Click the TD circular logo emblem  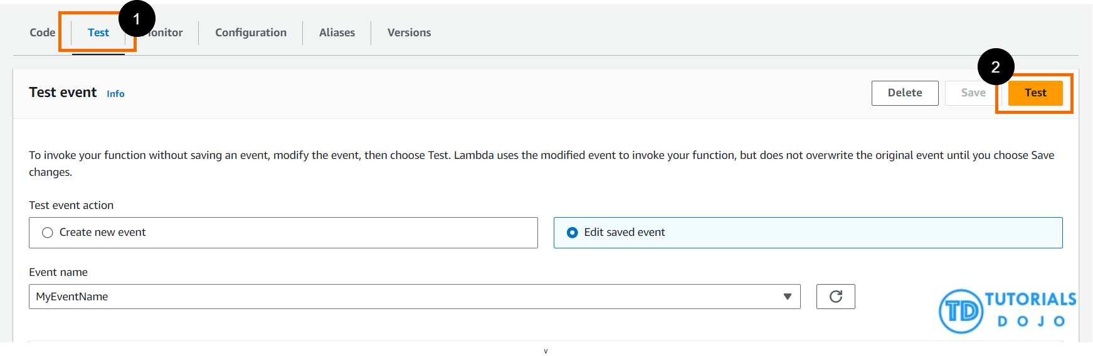pyautogui.click(x=960, y=311)
